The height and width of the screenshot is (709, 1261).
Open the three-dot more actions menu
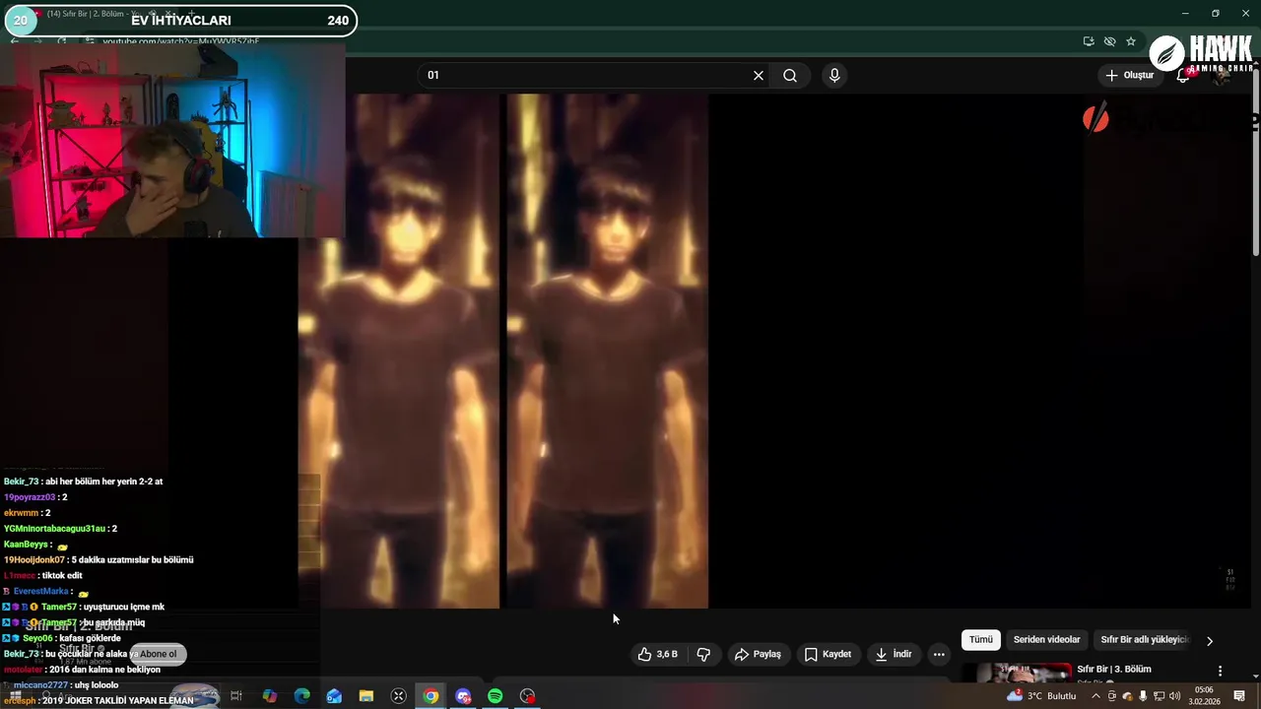[939, 654]
